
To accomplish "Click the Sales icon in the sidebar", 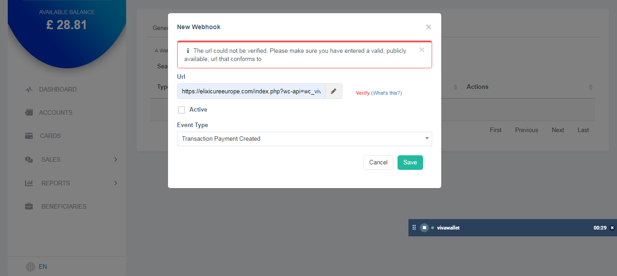I will click(x=29, y=159).
